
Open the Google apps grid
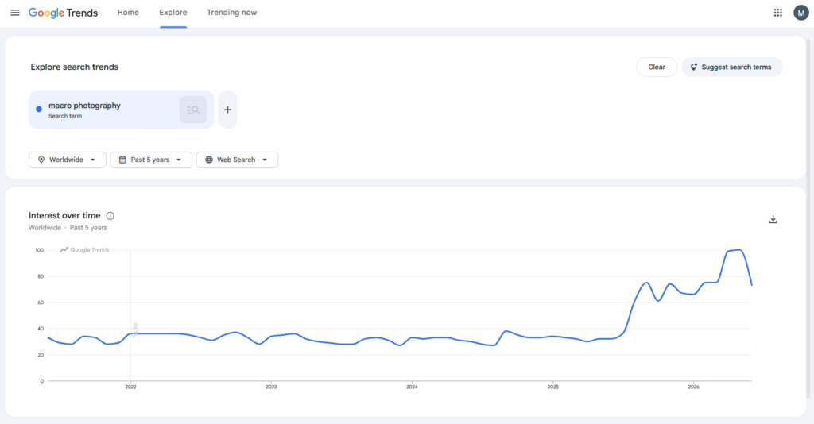[777, 13]
